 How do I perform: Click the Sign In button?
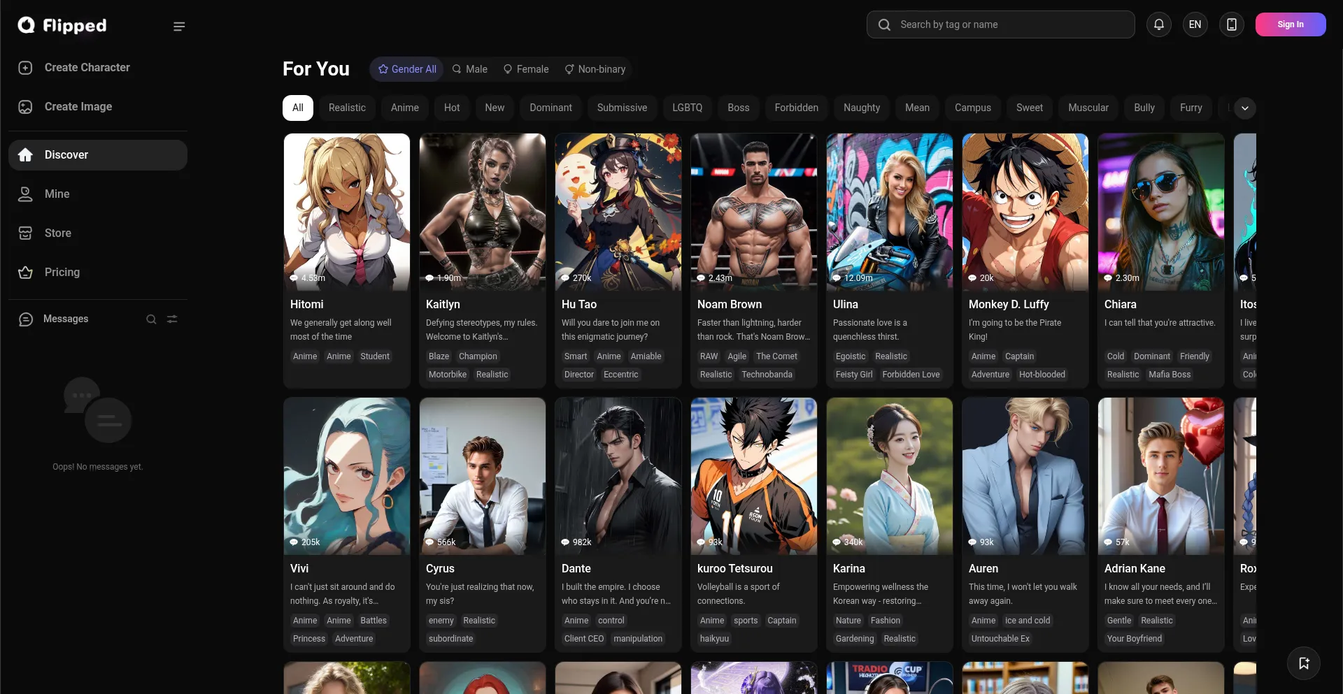tap(1291, 24)
